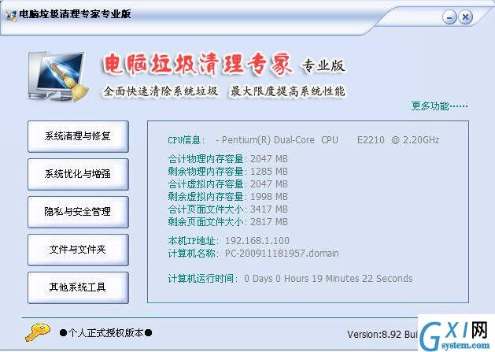The height and width of the screenshot is (352, 495).
Task: Select 剩余虚拟内存容量 1998 MB line
Action: coord(227,197)
